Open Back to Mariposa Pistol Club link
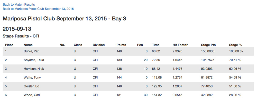Viewport: 257px width, 102px height. (x=38, y=9)
